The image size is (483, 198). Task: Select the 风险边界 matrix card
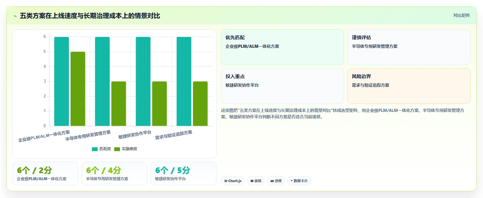(x=409, y=86)
